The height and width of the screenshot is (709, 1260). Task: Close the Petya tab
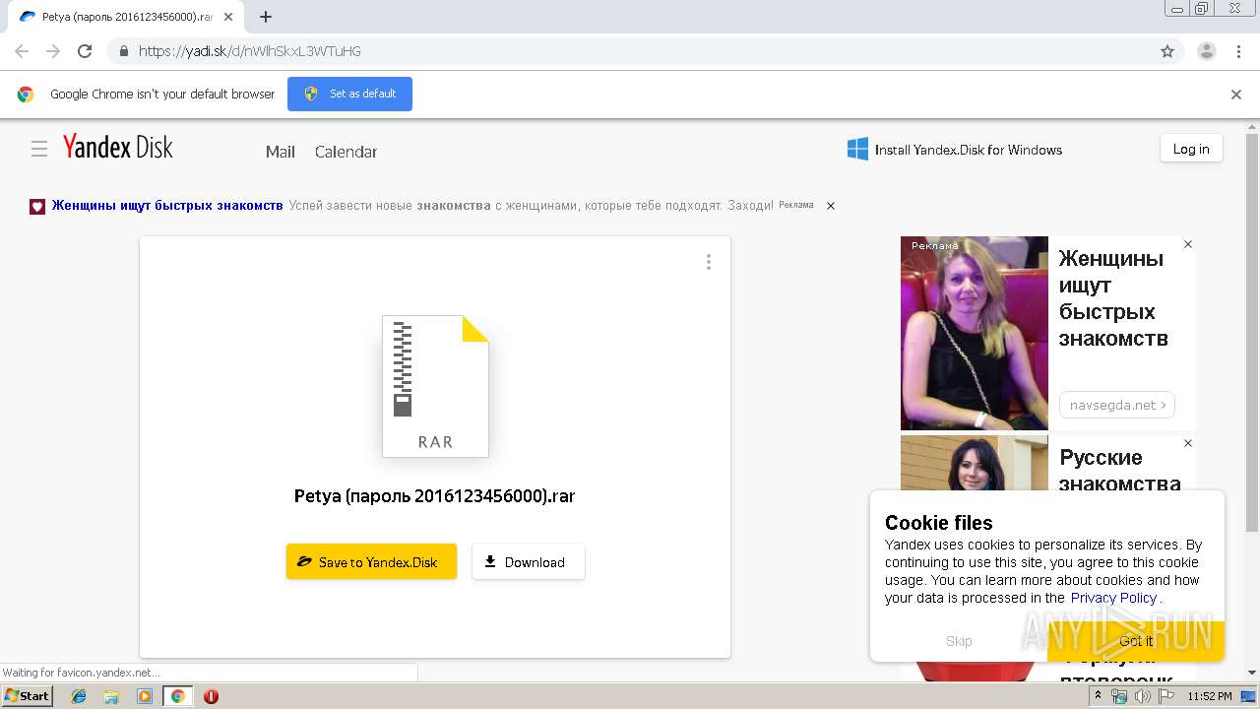click(228, 17)
